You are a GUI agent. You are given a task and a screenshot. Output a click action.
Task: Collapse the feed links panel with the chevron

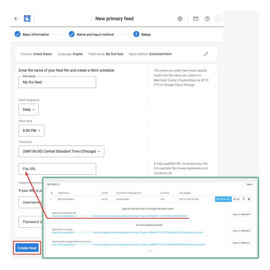point(150,251)
